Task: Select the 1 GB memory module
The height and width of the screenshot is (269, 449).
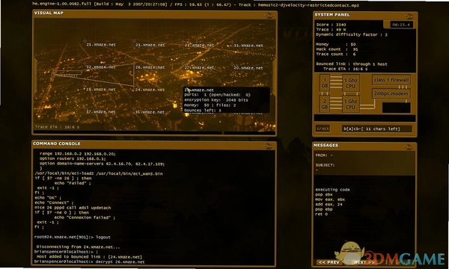Action: point(325,83)
